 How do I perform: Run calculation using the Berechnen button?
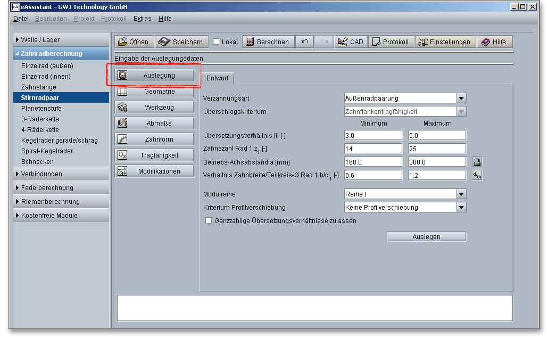[268, 42]
